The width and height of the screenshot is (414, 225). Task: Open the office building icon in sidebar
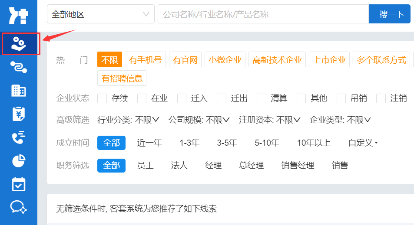(x=19, y=91)
